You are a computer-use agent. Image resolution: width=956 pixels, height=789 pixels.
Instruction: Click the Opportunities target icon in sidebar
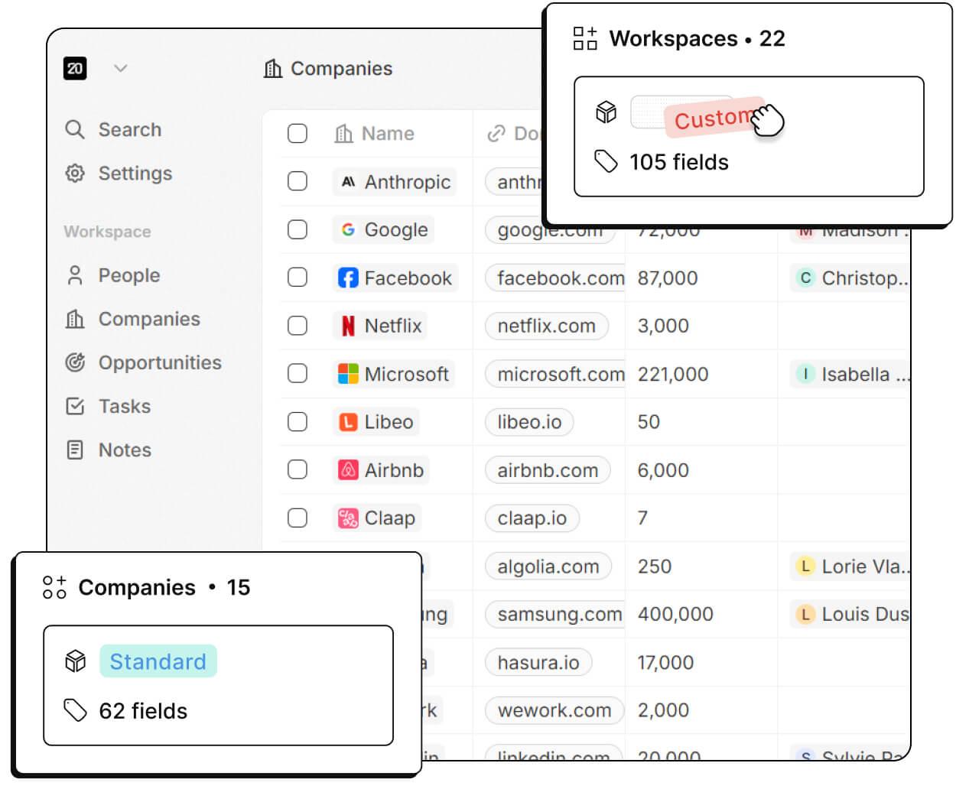[x=75, y=362]
